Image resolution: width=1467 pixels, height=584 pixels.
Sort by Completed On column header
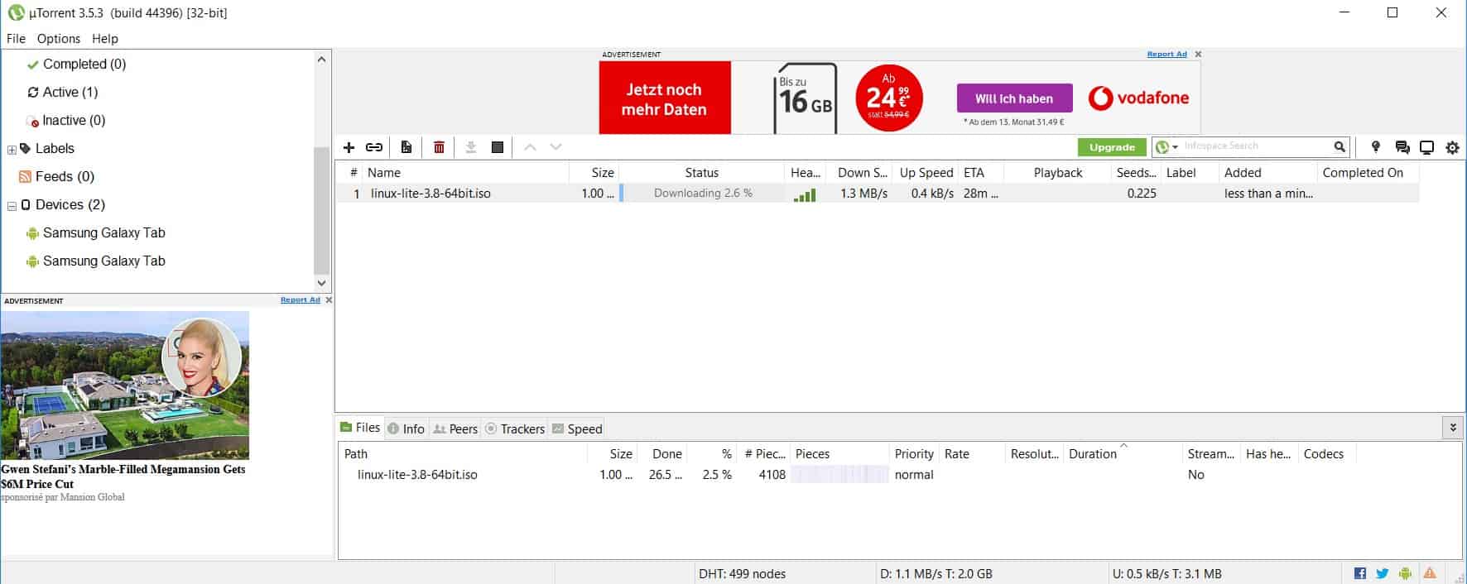coord(1368,172)
